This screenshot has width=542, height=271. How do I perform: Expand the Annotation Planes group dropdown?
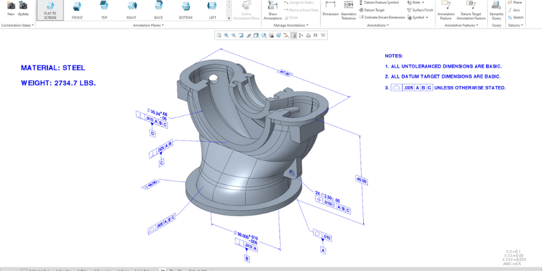tap(163, 25)
